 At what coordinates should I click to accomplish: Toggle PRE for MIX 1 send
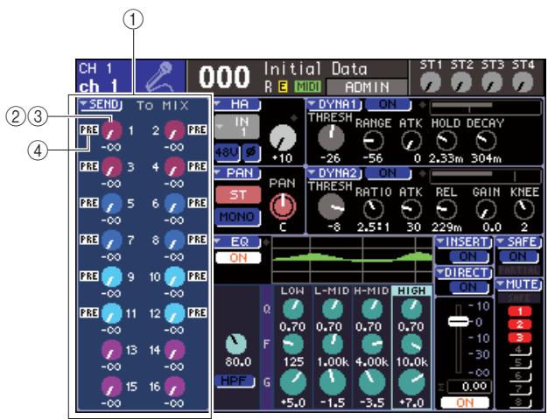89,129
